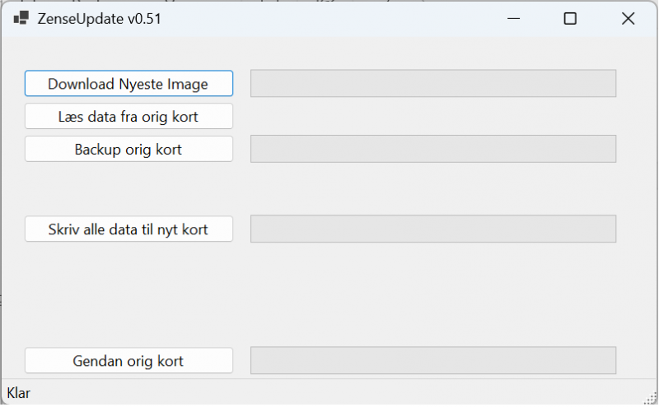Viewport: 659px width, 407px height.
Task: Minimize the ZenseUpdate window
Action: point(512,18)
